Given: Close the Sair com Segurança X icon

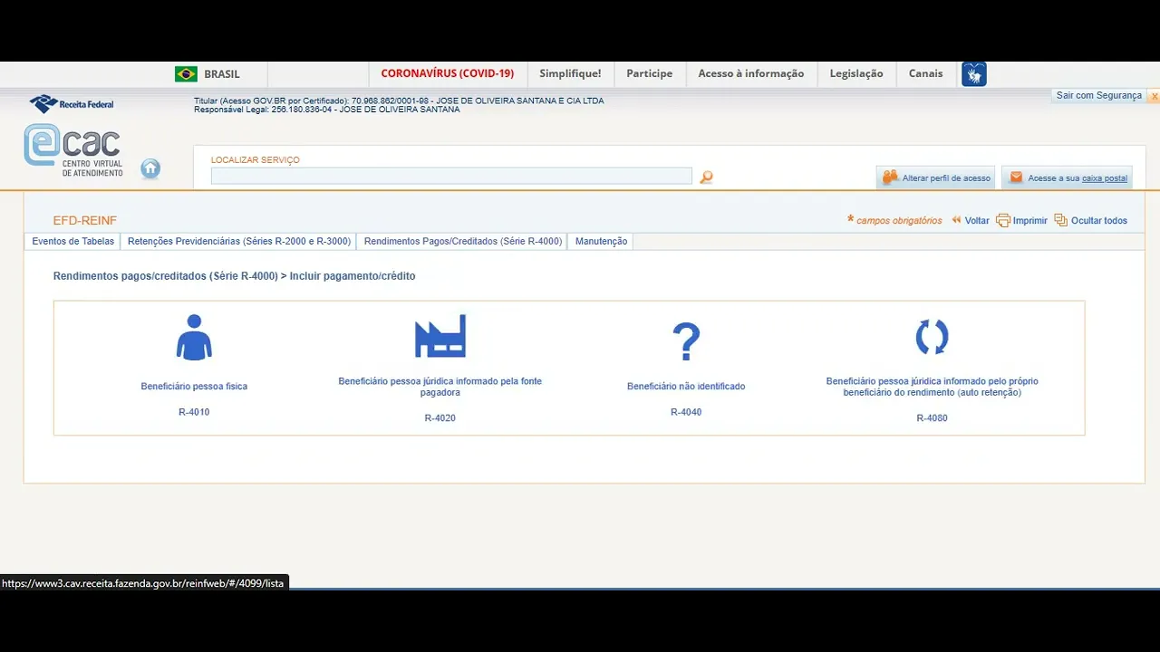Looking at the screenshot, I should click(x=1154, y=96).
